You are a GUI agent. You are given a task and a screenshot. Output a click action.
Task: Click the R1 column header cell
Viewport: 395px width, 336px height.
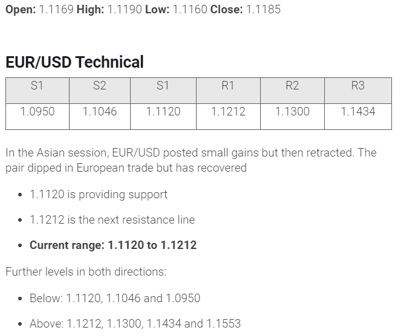[227, 86]
